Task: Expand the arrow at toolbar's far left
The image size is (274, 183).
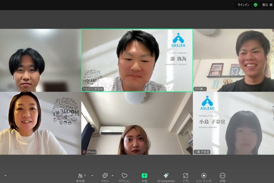Action: [x=5, y=176]
